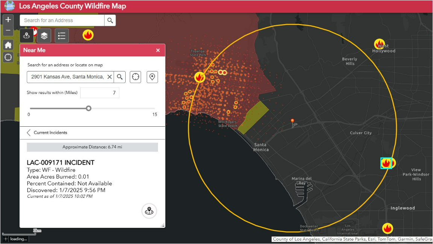The width and height of the screenshot is (433, 244).
Task: Search the Near Me address with magnifier
Action: 120,77
